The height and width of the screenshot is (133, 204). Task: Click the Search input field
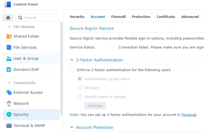click(x=40, y=18)
